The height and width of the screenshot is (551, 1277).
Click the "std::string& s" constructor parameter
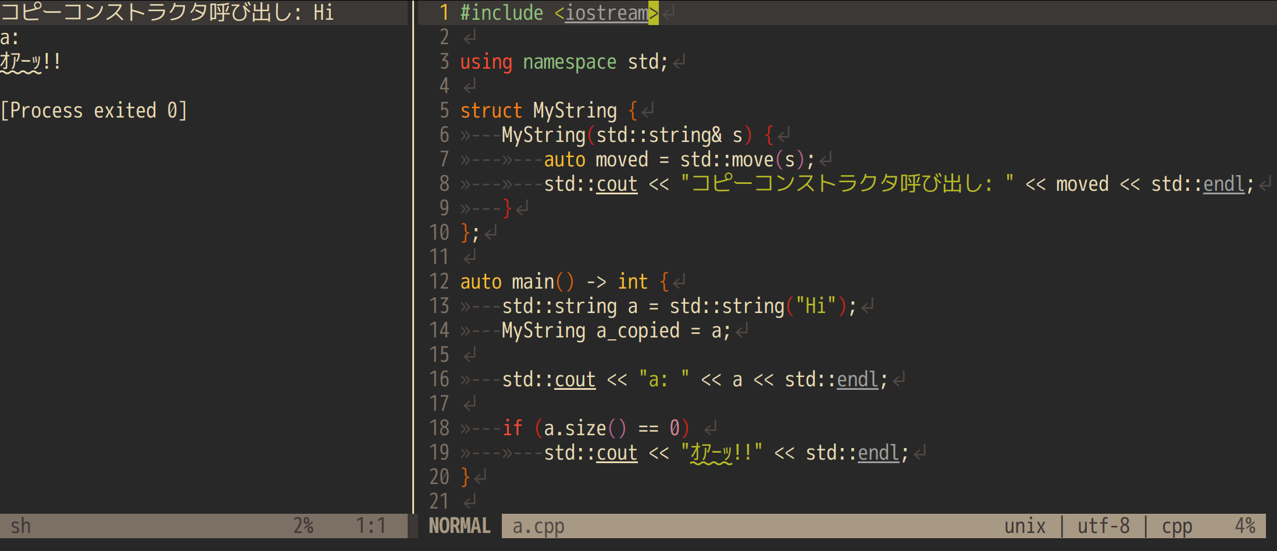(x=670, y=135)
